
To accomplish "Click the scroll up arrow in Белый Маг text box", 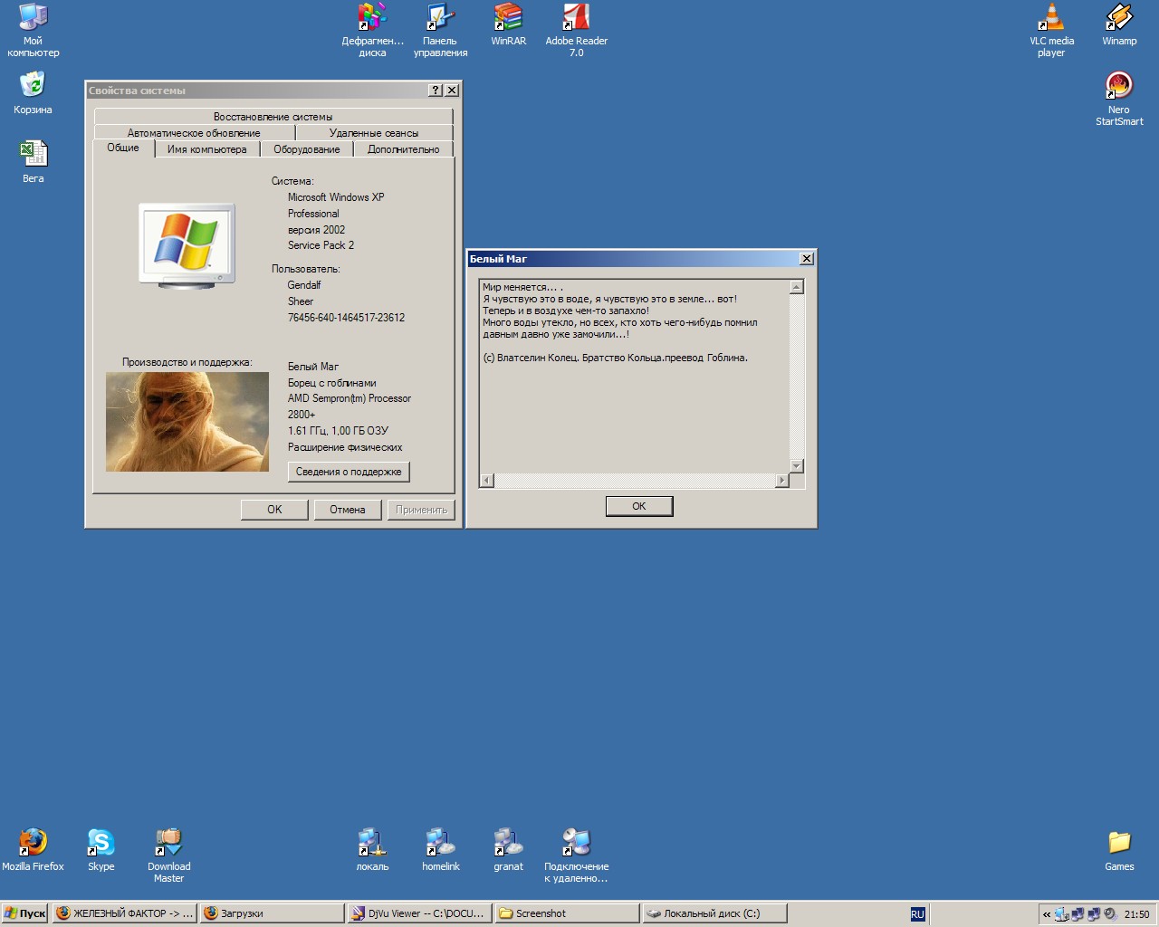I will click(797, 287).
